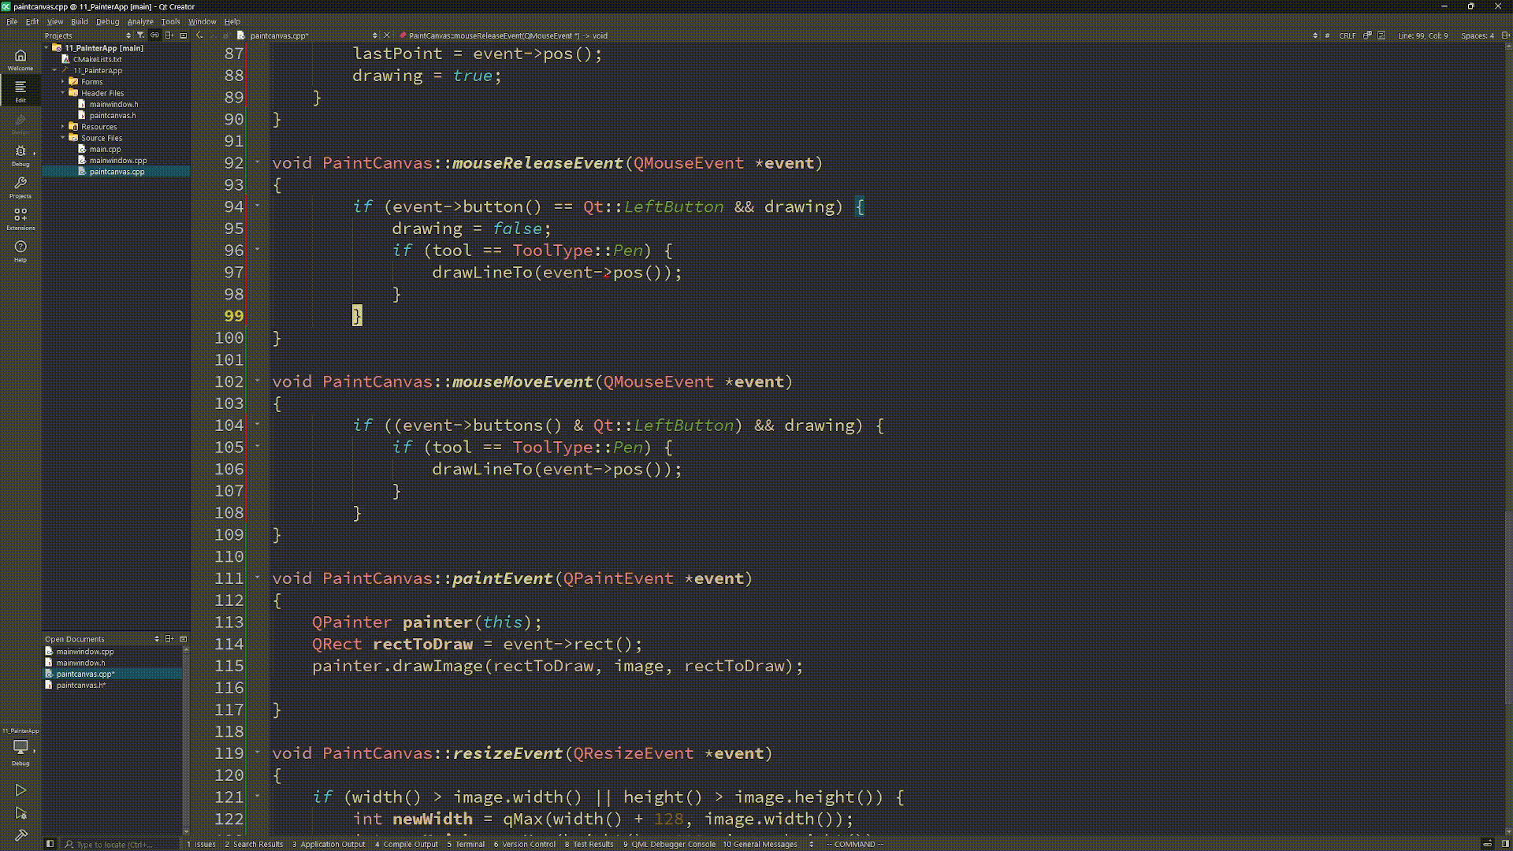Screen dimensions: 1513x851
Task: Switch to Projects mode in the sidebar
Action: tap(20, 188)
